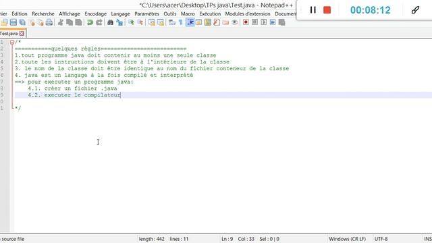Copy selection with the Copy icon
This screenshot has width=432, height=243.
click(x=70, y=22)
